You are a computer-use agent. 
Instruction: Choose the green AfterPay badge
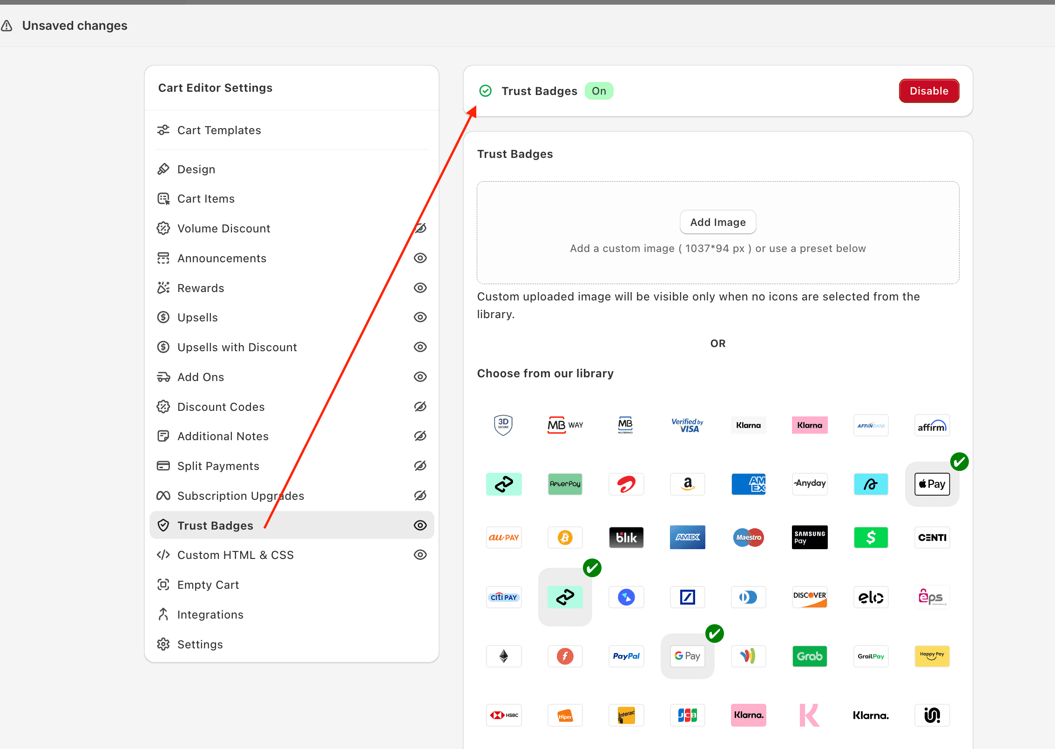point(565,484)
